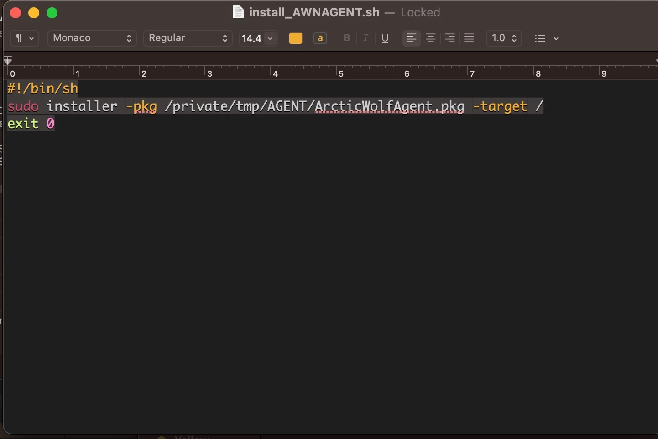Click the -pkg flag text
This screenshot has width=658, height=439.
click(x=141, y=106)
